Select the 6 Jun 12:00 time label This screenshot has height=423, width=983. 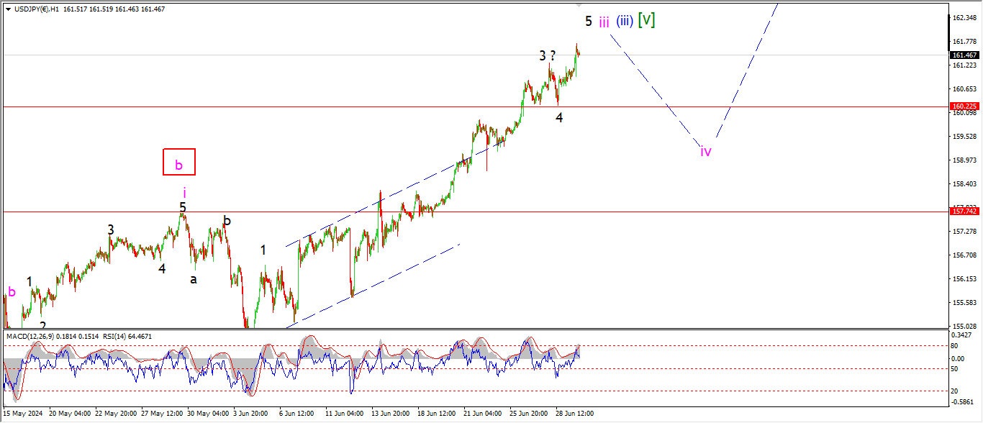click(x=296, y=414)
